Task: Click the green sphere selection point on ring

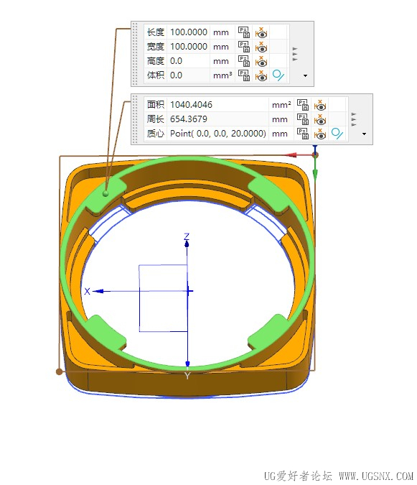Action: coord(106,193)
